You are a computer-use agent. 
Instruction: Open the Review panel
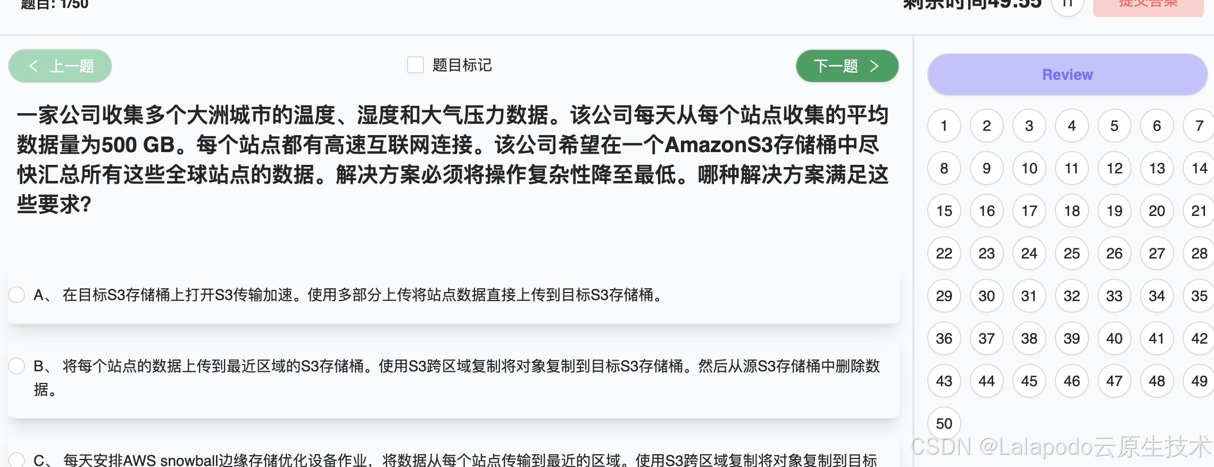1067,74
